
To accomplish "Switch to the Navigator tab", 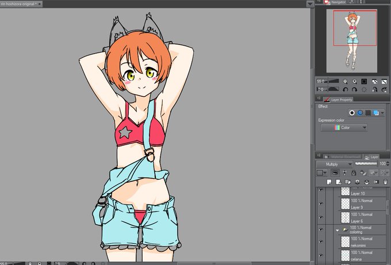I will pyautogui.click(x=335, y=2).
